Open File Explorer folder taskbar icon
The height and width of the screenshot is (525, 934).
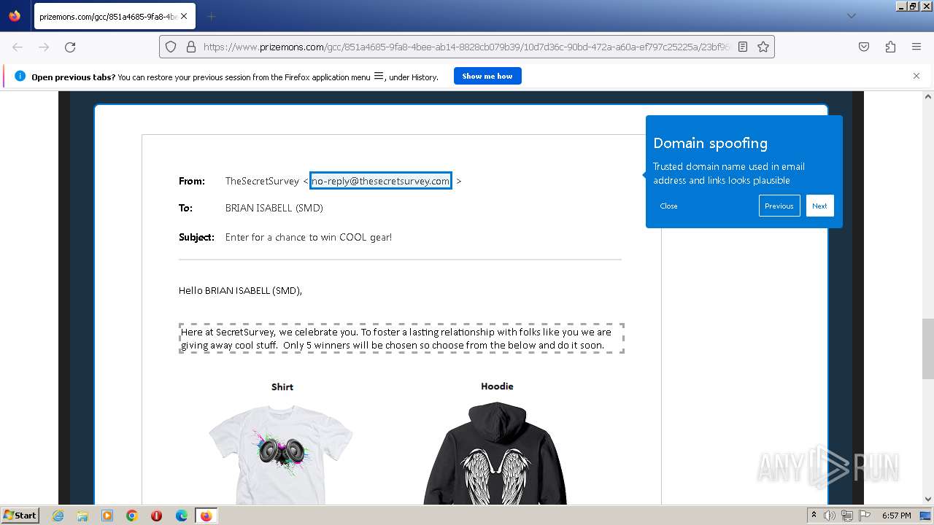(x=82, y=516)
